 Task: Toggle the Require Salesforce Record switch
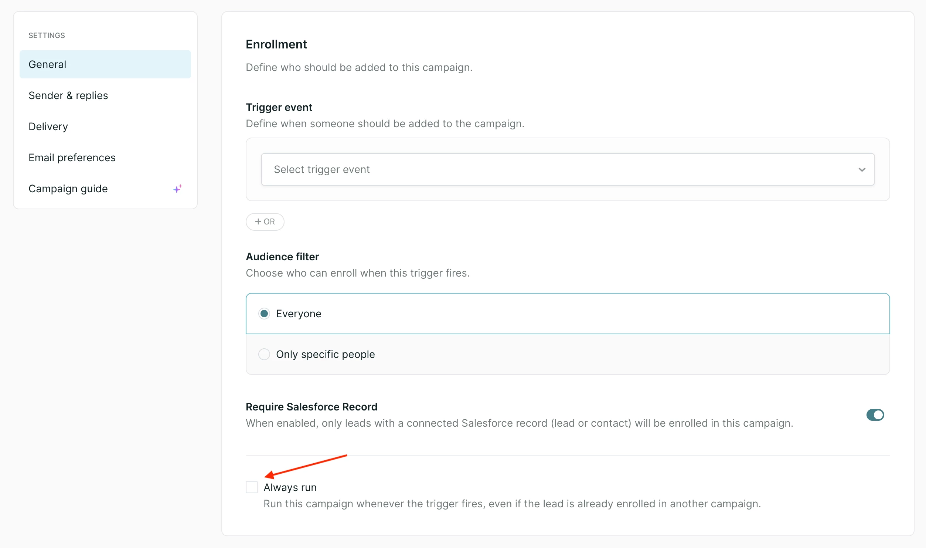tap(875, 415)
